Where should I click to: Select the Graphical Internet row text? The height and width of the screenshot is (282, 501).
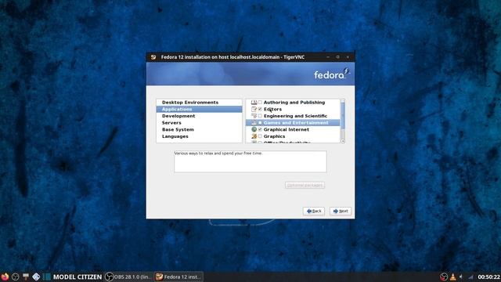tap(287, 129)
